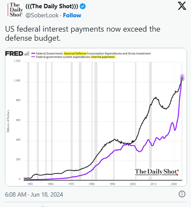This screenshot has height=207, width=191.
Task: Open The Daily Shot profile avatar
Action: pos(14,10)
